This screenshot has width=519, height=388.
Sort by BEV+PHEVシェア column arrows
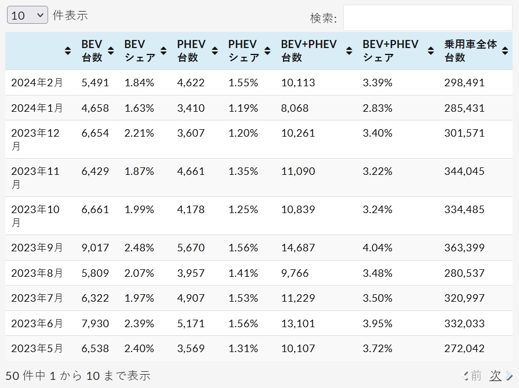coord(430,51)
